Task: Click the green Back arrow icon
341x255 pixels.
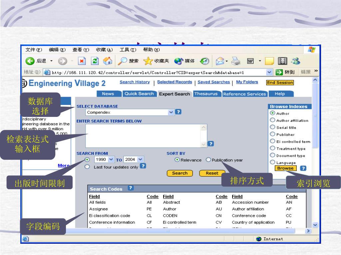Action: (30, 61)
